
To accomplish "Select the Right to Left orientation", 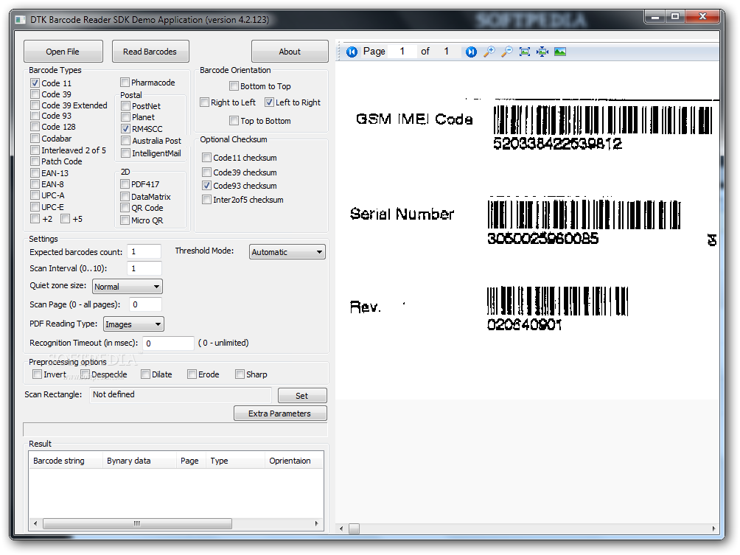I will pyautogui.click(x=204, y=102).
